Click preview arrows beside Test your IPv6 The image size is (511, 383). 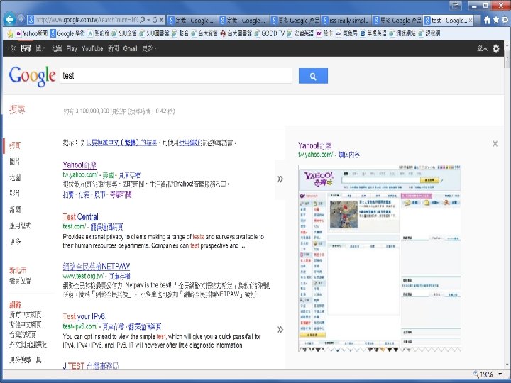[280, 329]
